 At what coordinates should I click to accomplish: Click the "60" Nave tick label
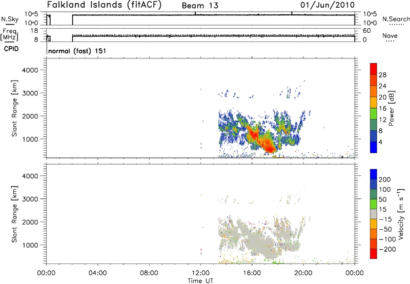click(366, 31)
